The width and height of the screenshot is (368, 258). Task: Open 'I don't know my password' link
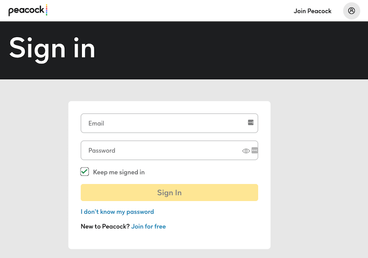(117, 212)
